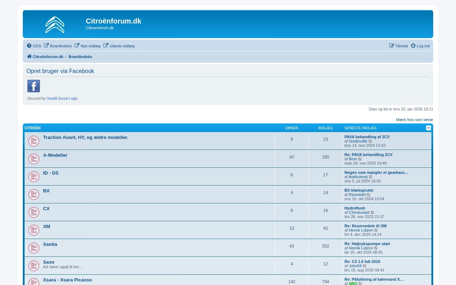View latest post icon beside C5entusiast
The image size is (456, 285).
(373, 213)
